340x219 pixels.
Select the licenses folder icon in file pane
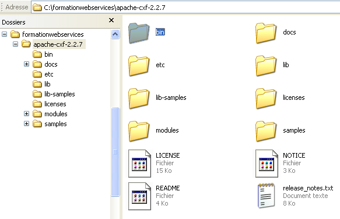(266, 98)
